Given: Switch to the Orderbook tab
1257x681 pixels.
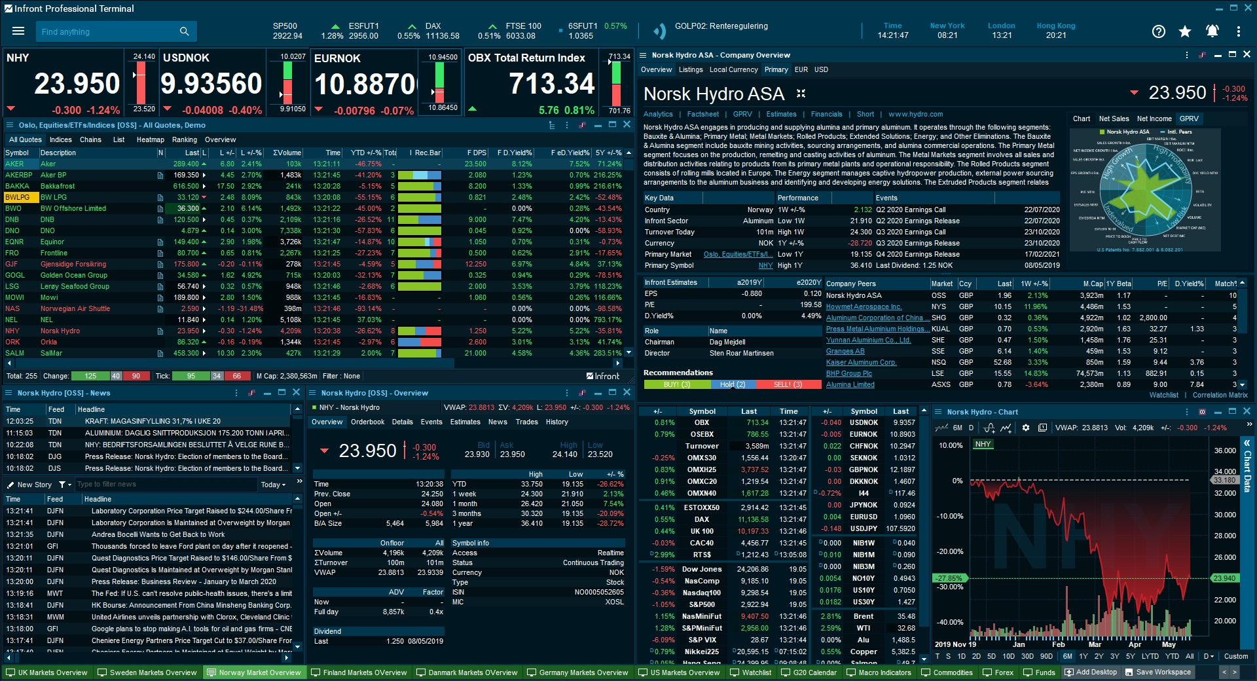Looking at the screenshot, I should (x=367, y=422).
